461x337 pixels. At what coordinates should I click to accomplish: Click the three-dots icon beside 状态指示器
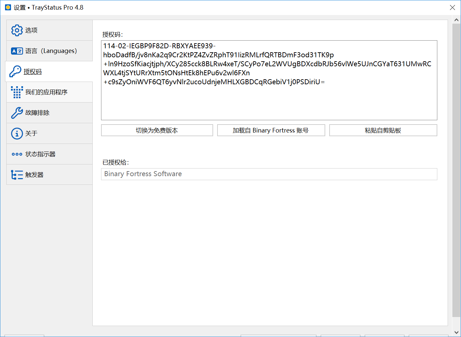click(x=17, y=154)
